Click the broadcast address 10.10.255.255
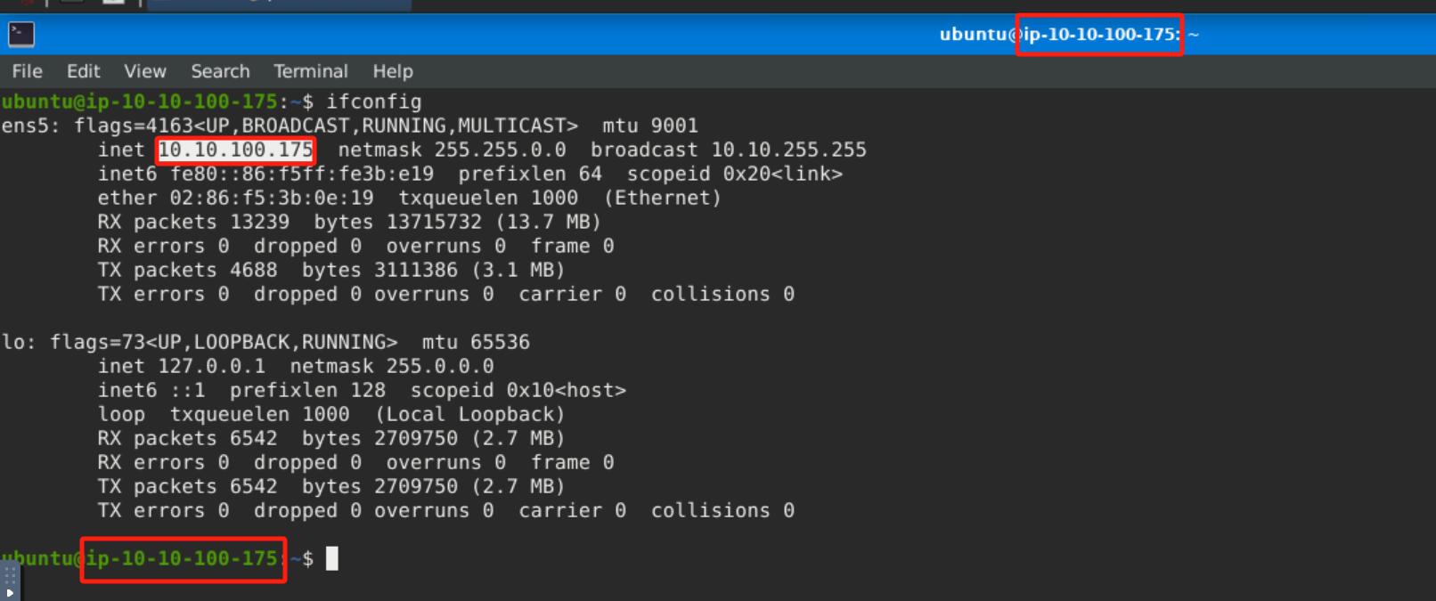This screenshot has width=1436, height=601. point(788,150)
